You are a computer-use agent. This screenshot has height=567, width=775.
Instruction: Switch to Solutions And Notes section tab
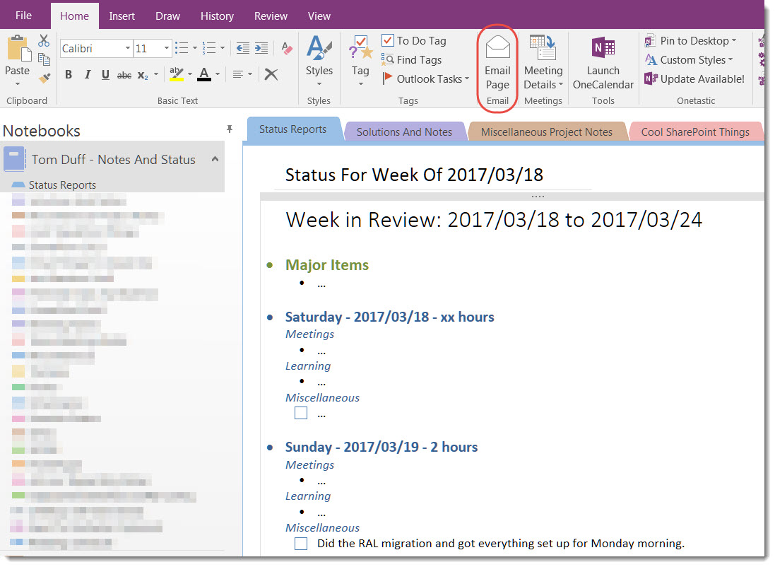pos(404,131)
